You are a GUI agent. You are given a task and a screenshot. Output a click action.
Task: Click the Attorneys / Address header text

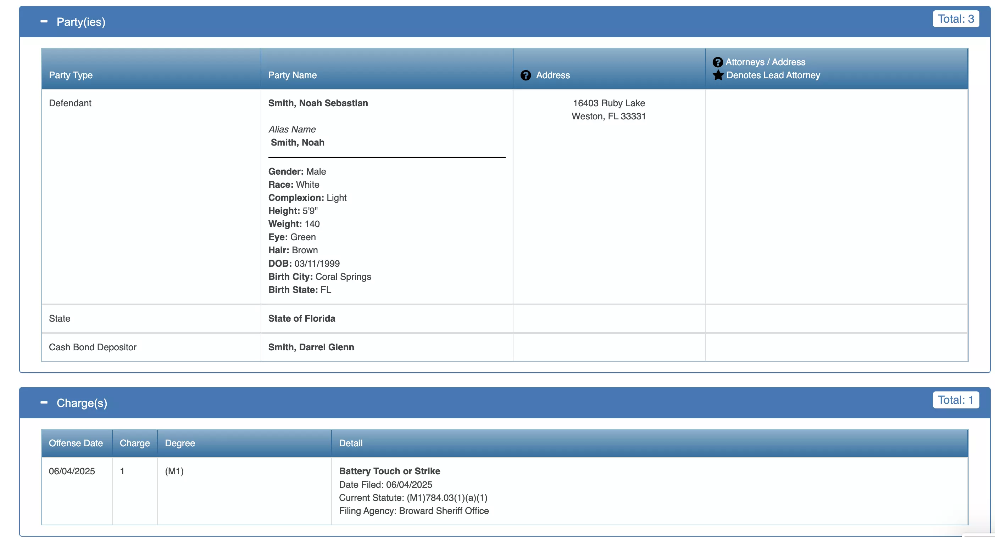click(766, 62)
